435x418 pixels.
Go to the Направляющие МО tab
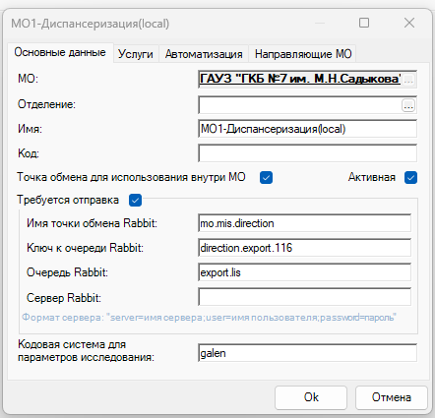click(x=303, y=54)
